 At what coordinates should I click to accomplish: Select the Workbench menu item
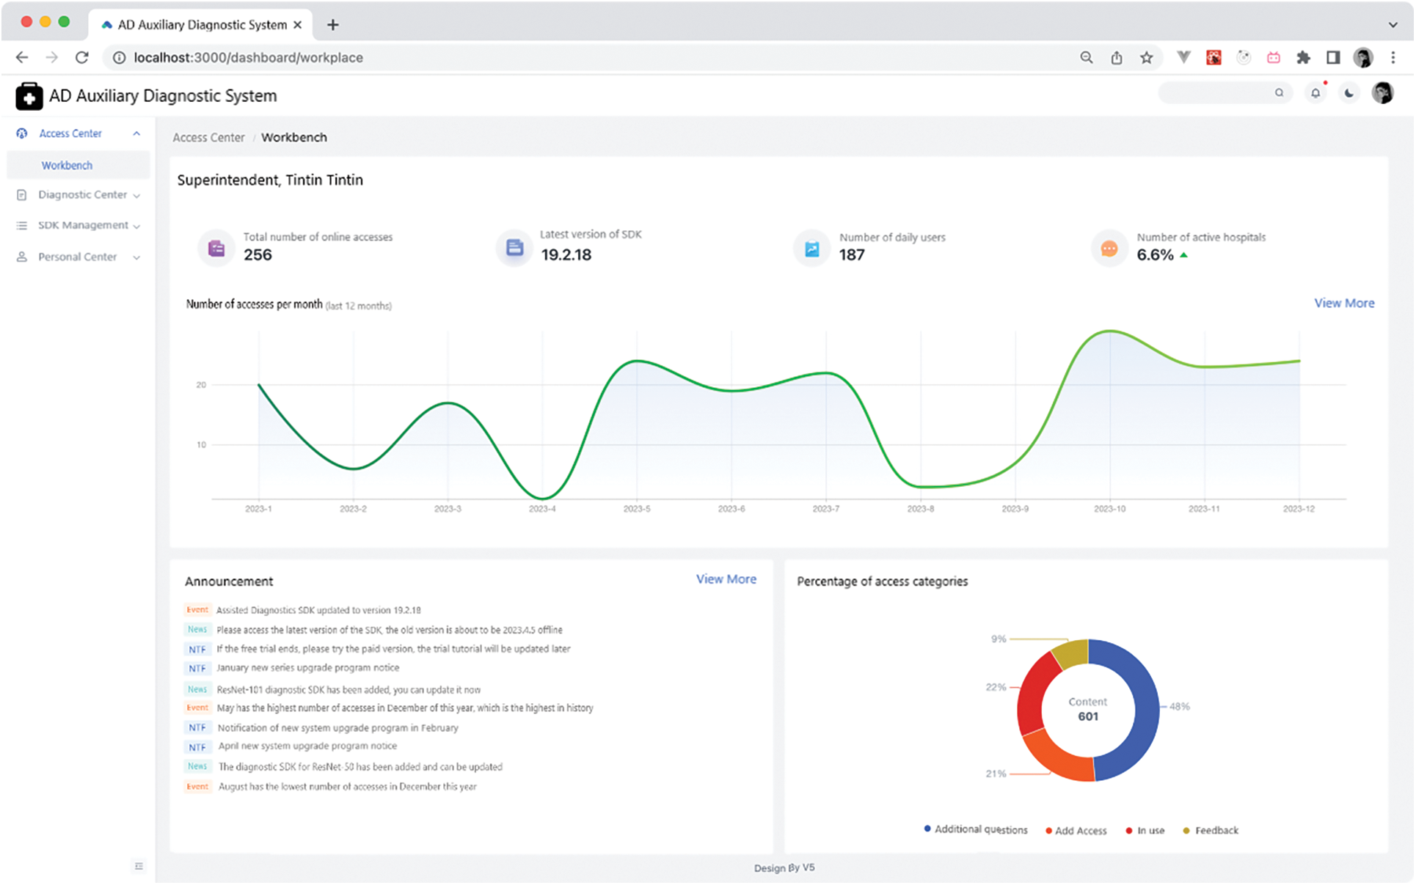pyautogui.click(x=67, y=165)
